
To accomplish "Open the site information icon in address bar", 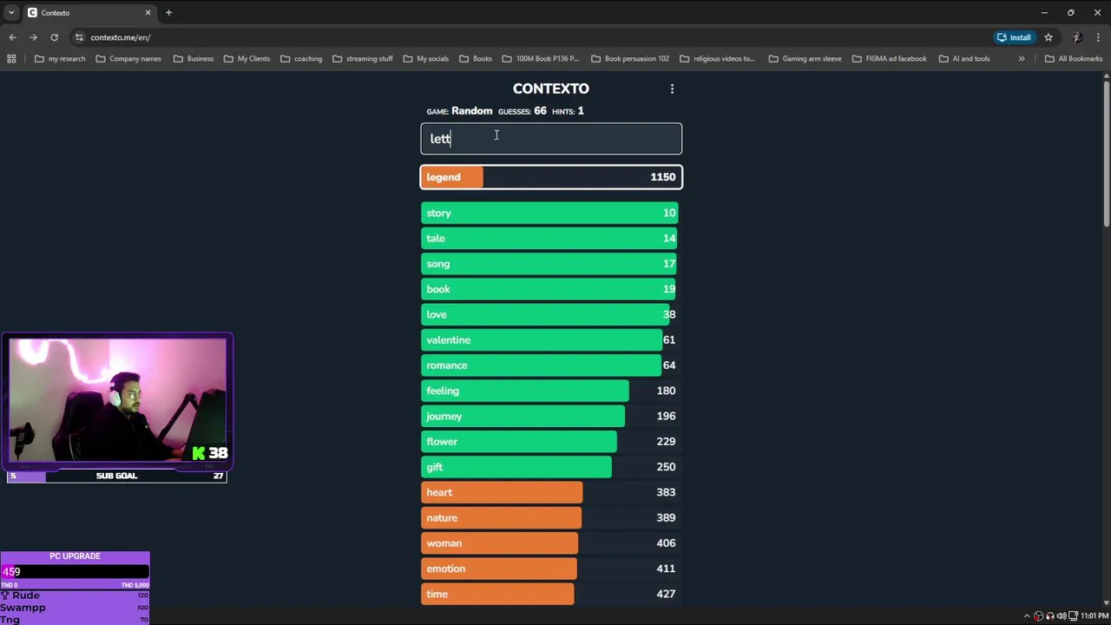I will click(79, 37).
